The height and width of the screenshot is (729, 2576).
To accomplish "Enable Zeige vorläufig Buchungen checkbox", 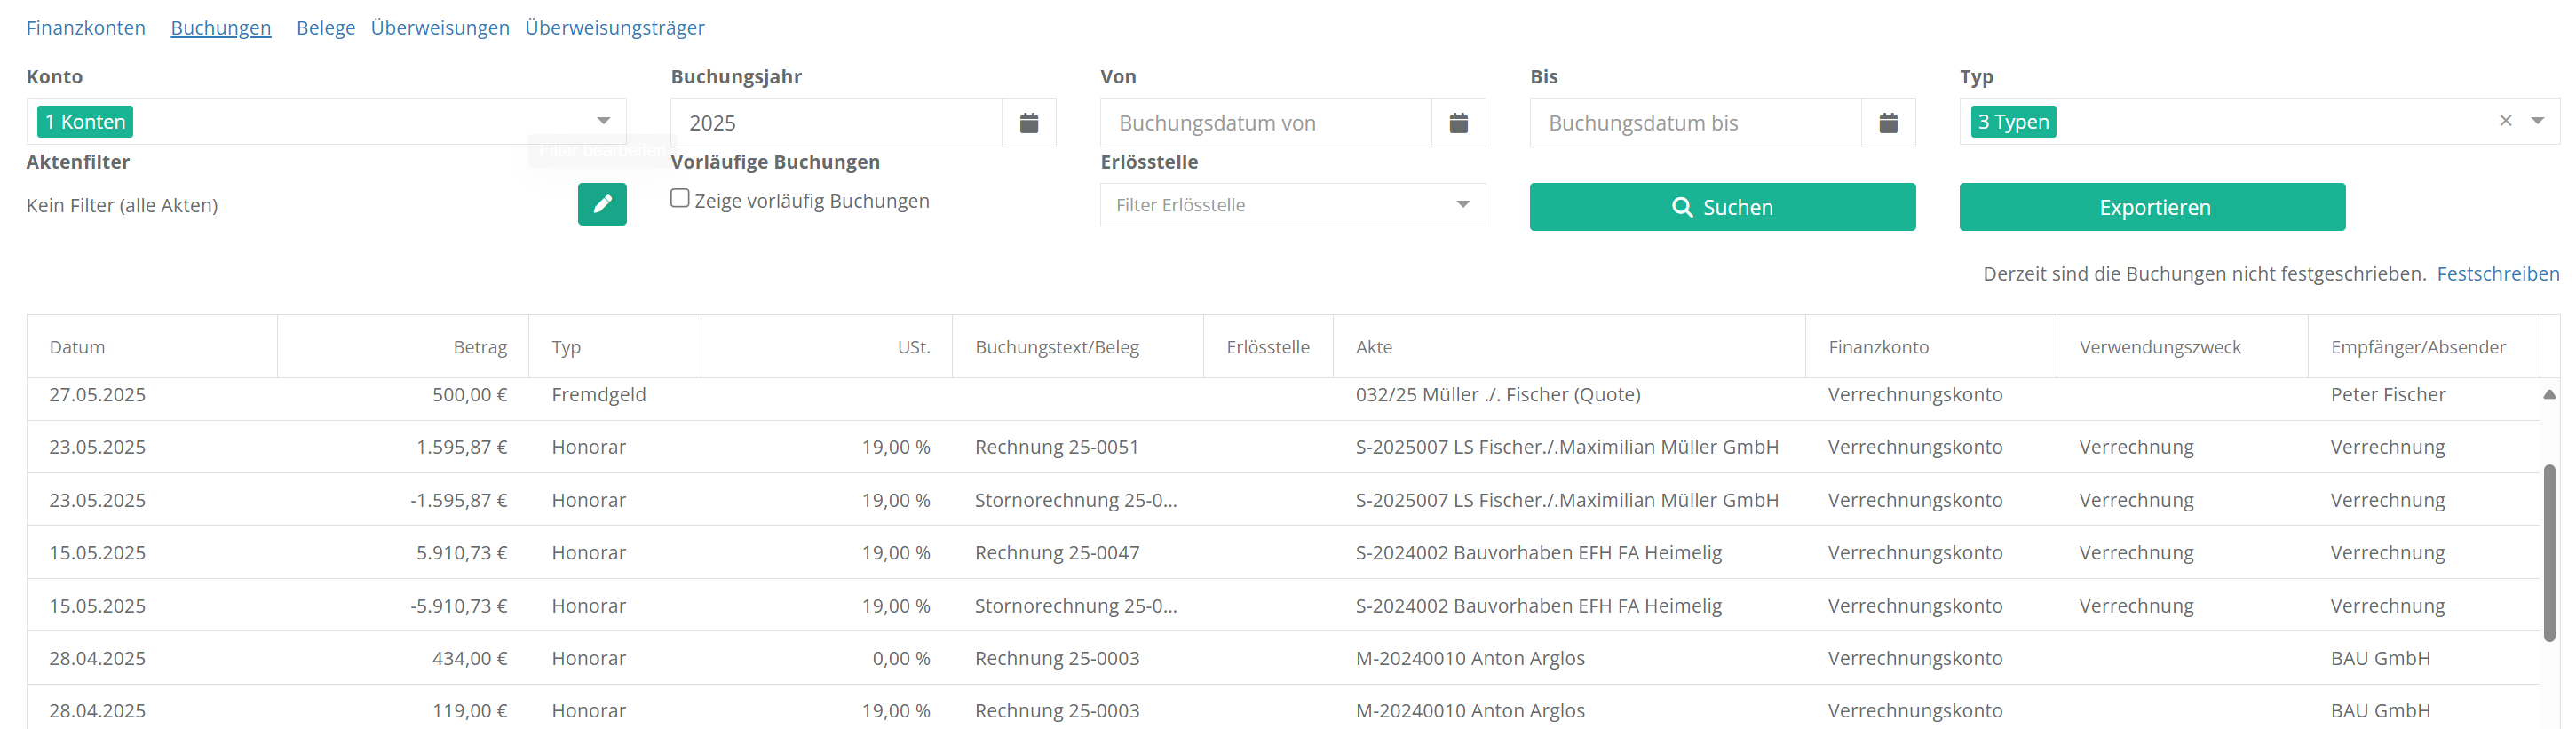I will 680,199.
